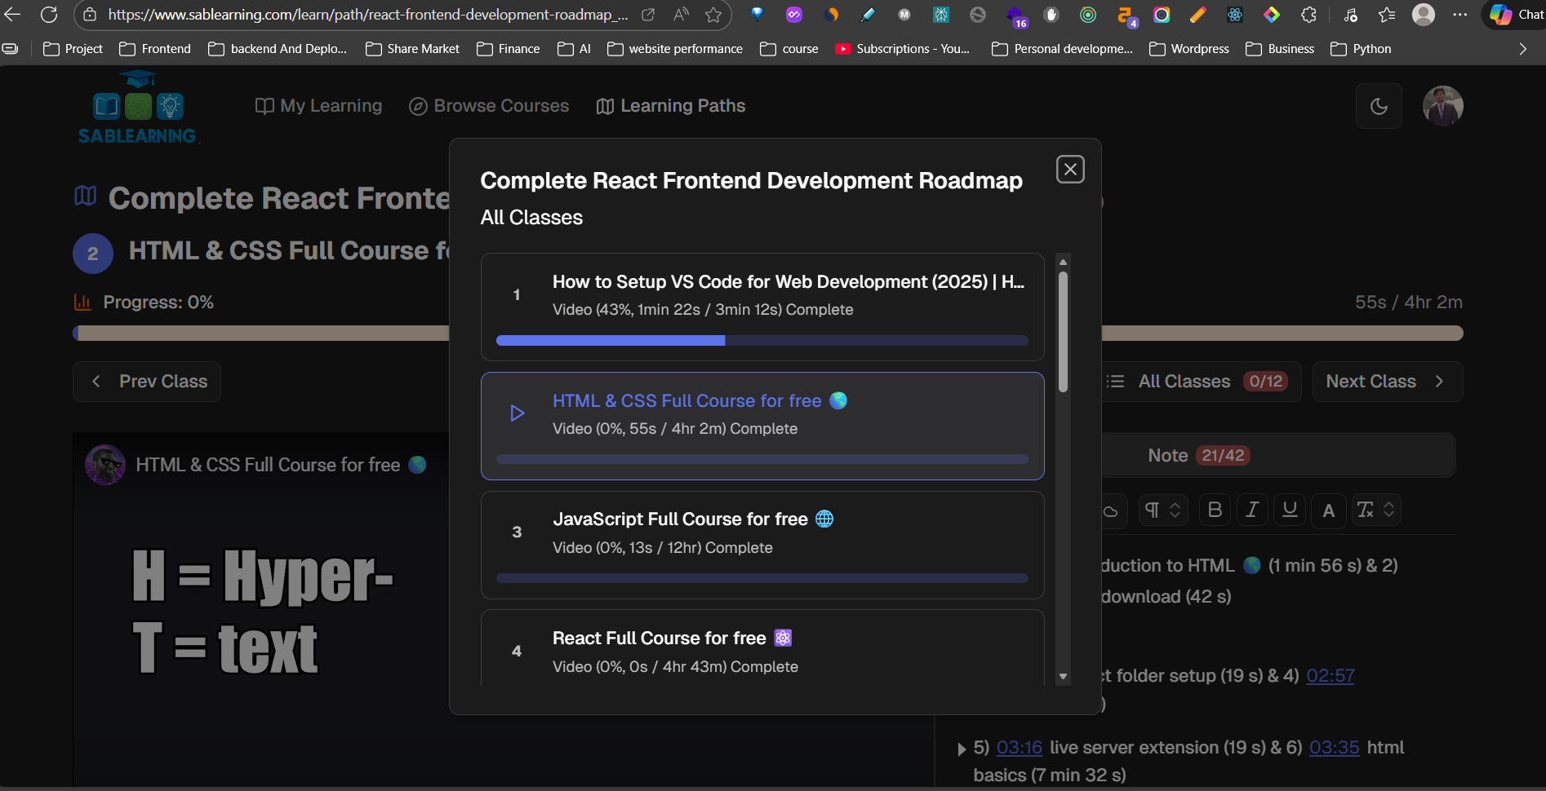
Task: Toggle italic formatting in note editor
Action: tap(1252, 510)
